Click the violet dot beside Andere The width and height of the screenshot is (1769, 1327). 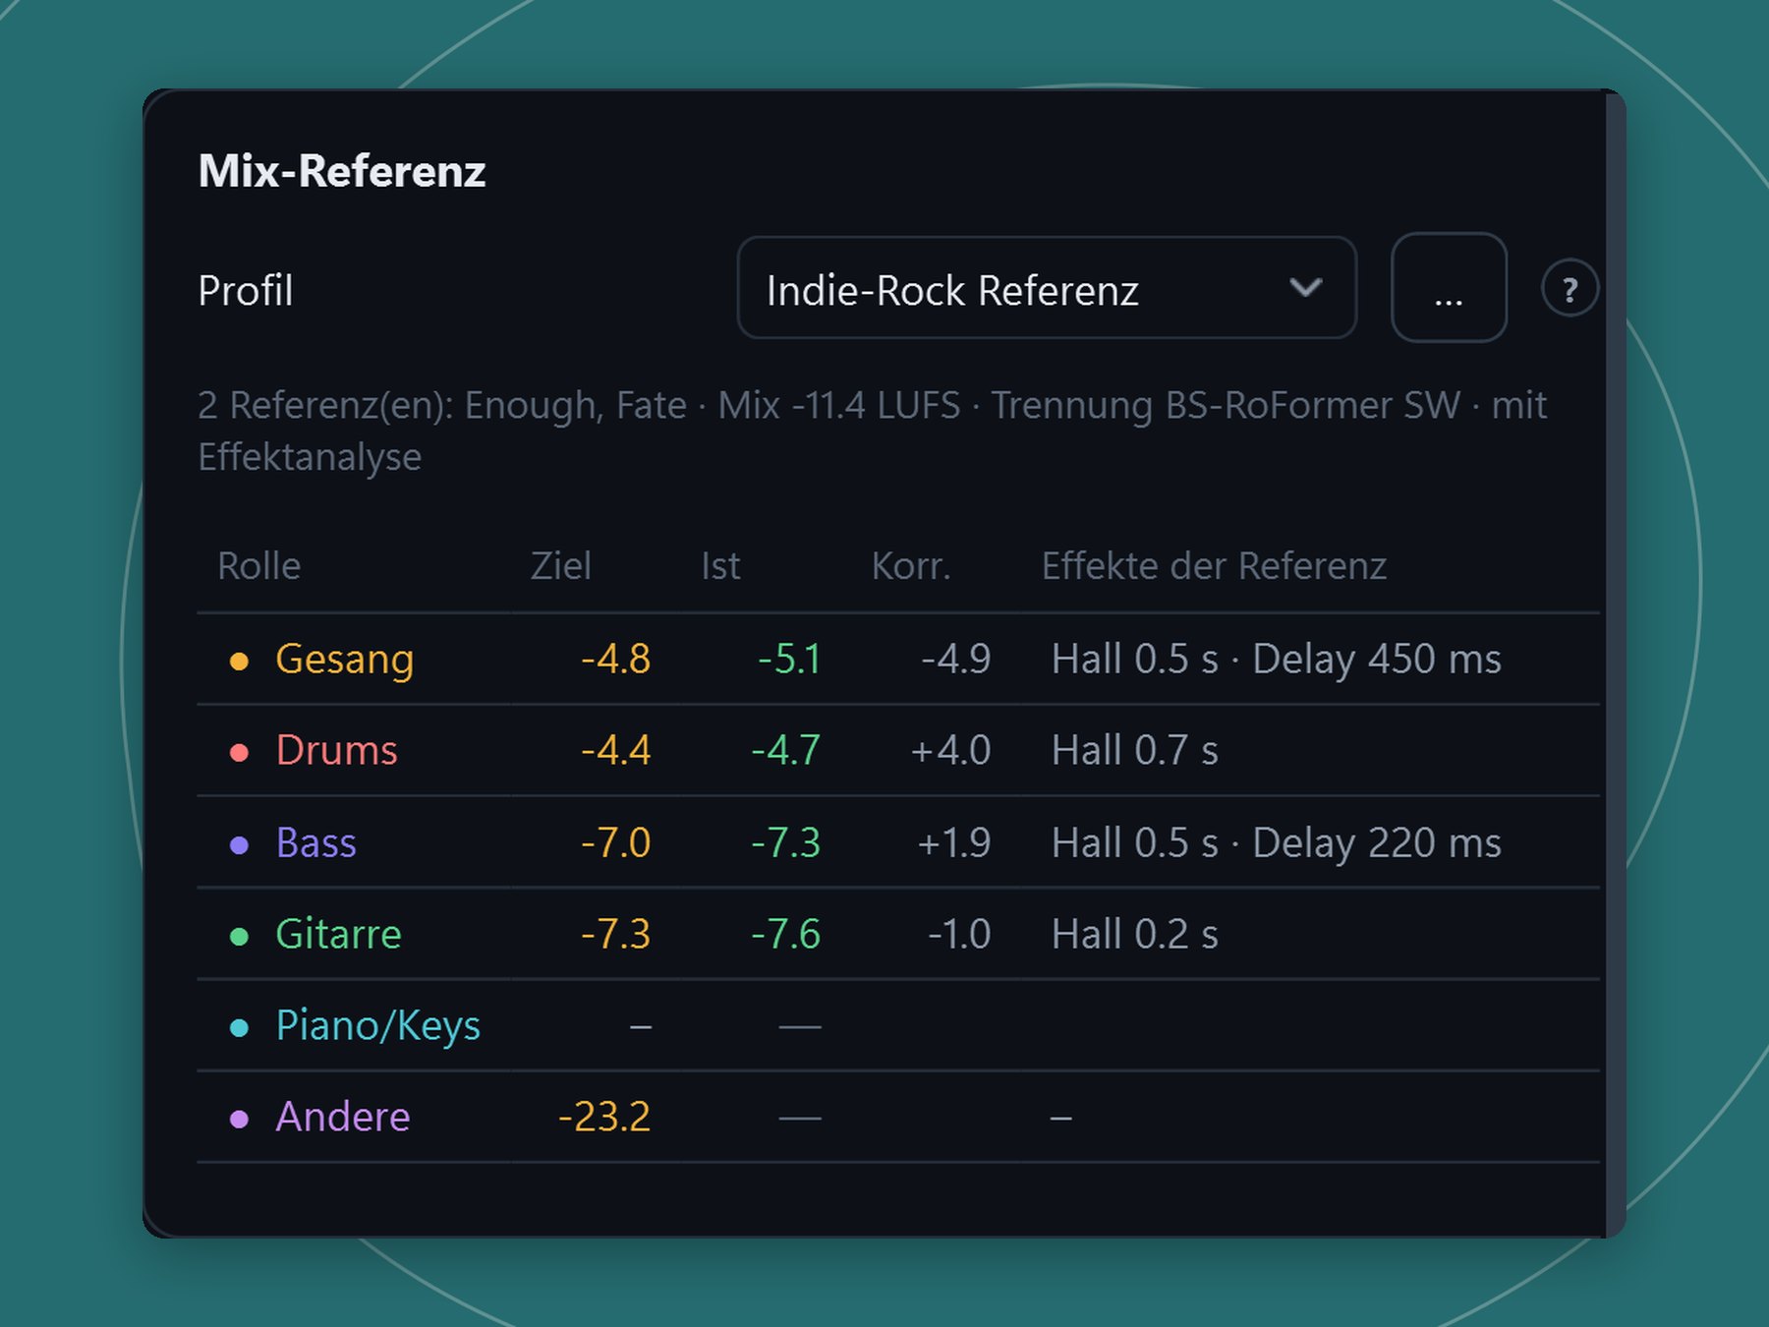click(x=239, y=1119)
